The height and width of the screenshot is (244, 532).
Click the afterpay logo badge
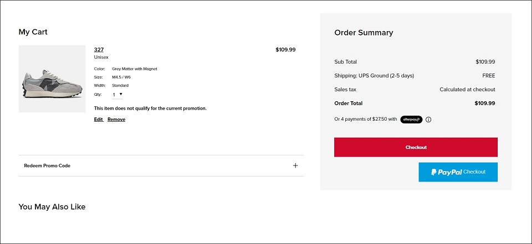pyautogui.click(x=411, y=120)
